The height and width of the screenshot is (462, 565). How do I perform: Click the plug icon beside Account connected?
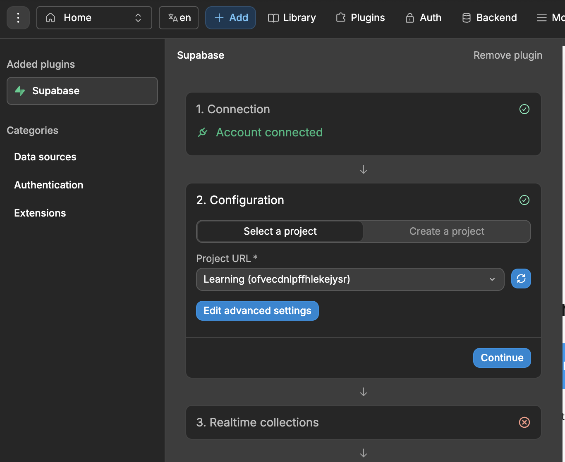[203, 132]
